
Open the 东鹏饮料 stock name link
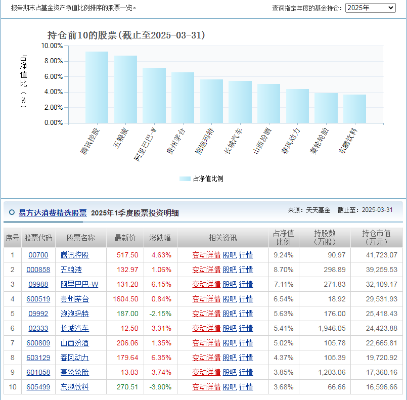click(x=75, y=387)
